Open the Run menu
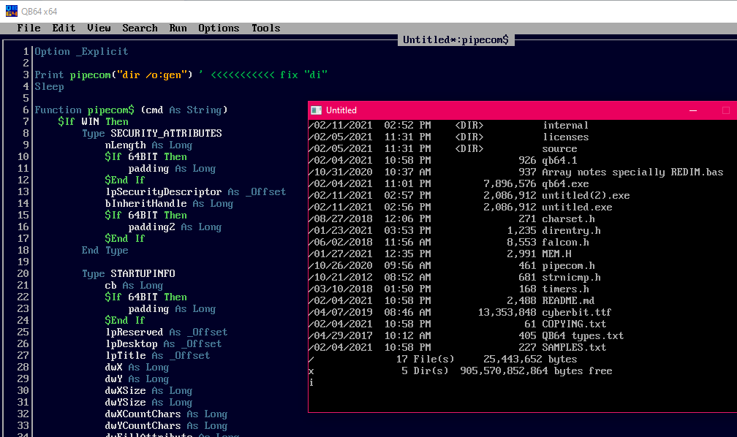737x437 pixels. [x=178, y=28]
